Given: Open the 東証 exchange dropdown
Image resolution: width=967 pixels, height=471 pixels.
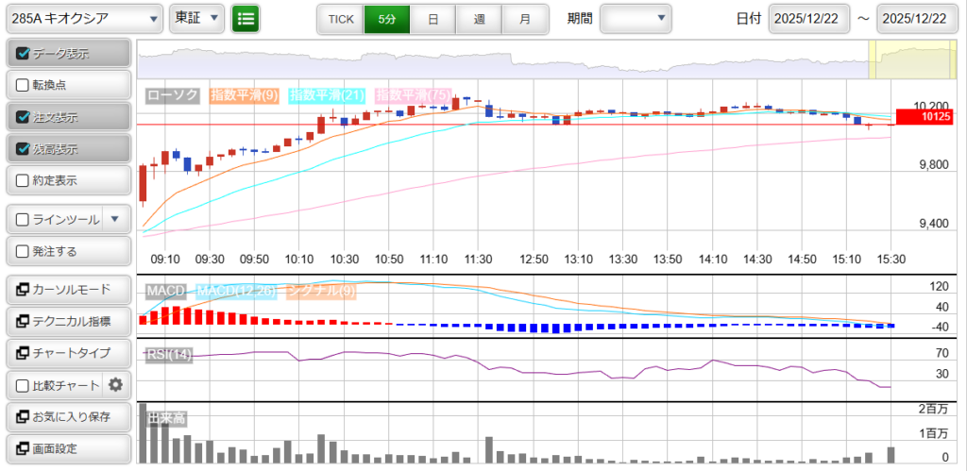Looking at the screenshot, I should coord(197,18).
